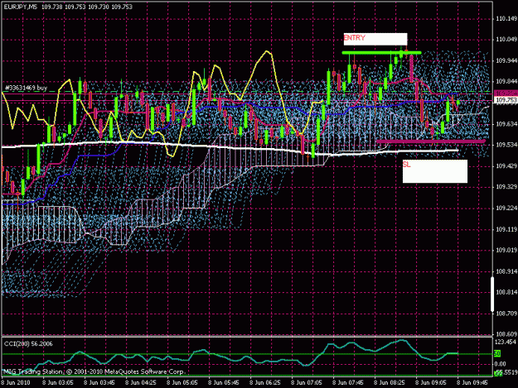Select the thick green entry level line
Screen dimensions: 518x388
[x=381, y=53]
